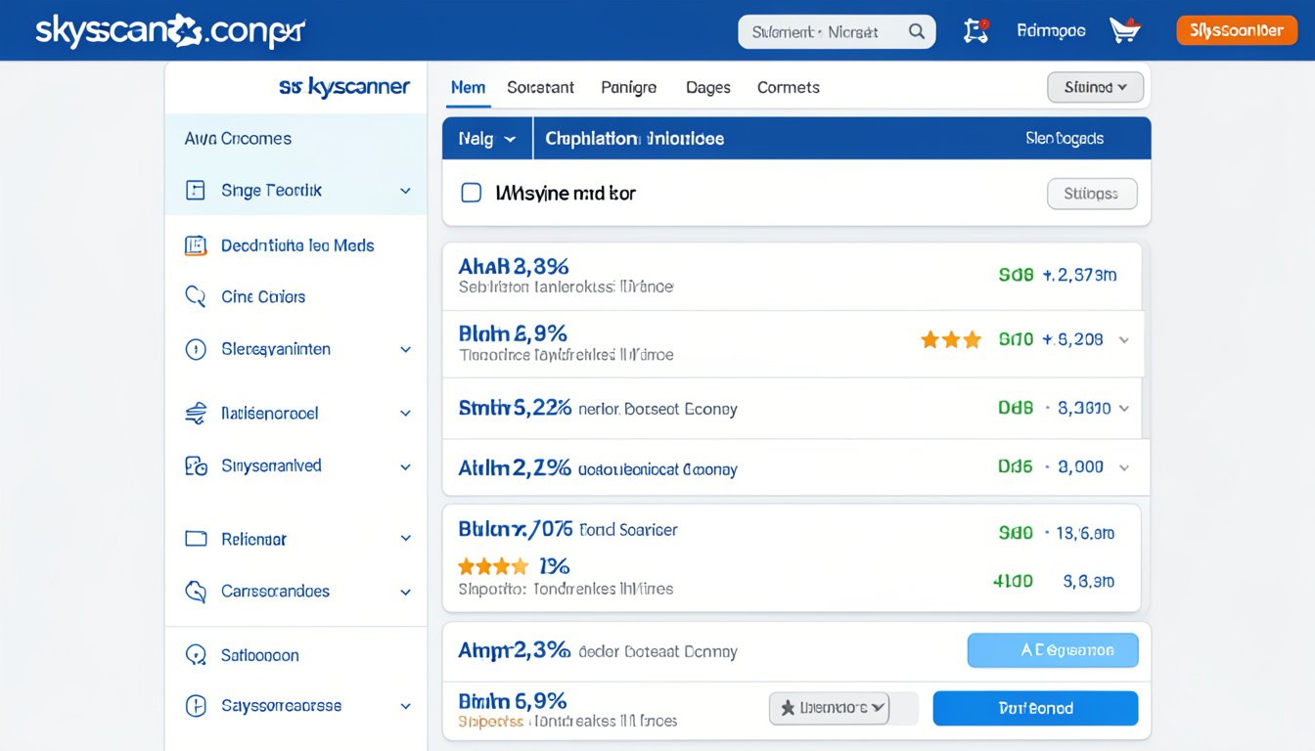Expand the Singe Feordik sidebar section
This screenshot has width=1315, height=751.
[405, 192]
